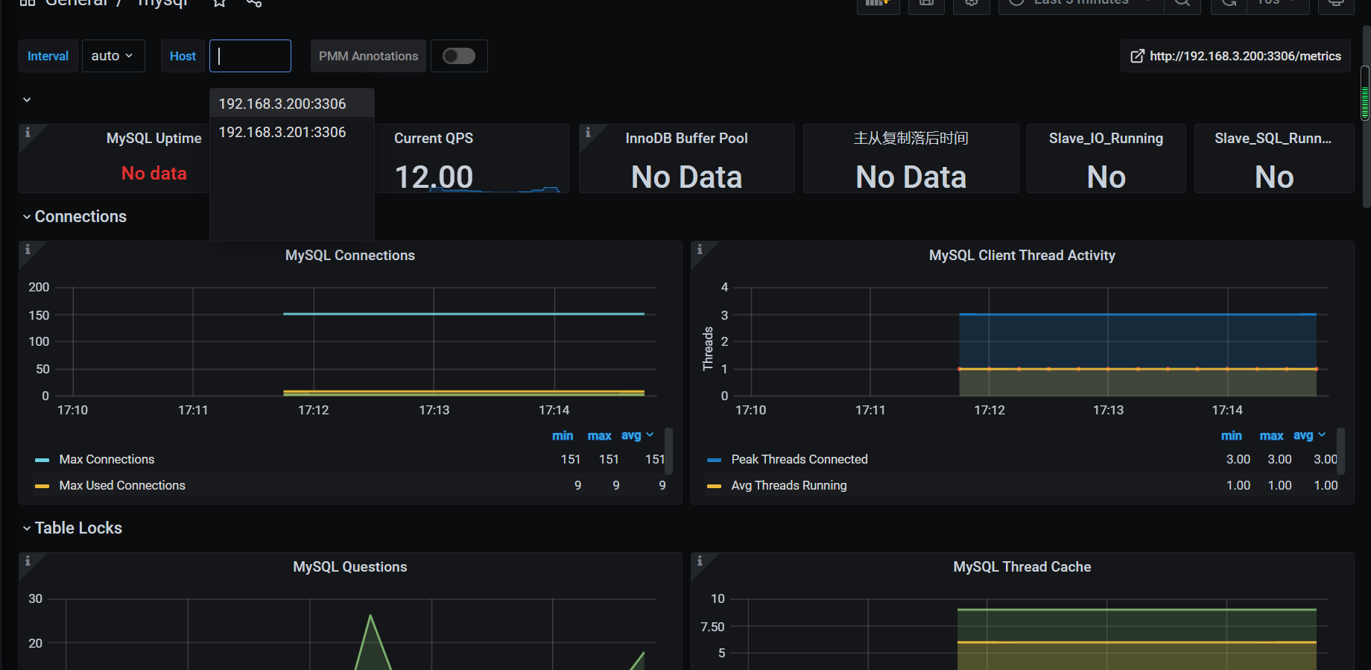This screenshot has height=670, width=1371.
Task: Click the Current QPS value 12.00
Action: pyautogui.click(x=434, y=177)
